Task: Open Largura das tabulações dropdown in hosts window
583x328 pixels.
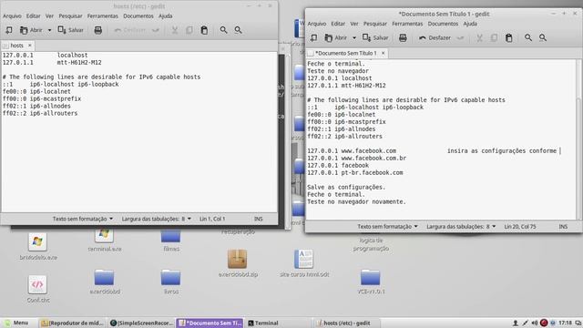Action: click(156, 219)
